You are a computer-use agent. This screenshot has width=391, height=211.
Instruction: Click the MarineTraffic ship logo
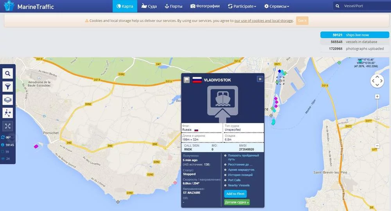(x=9, y=6)
